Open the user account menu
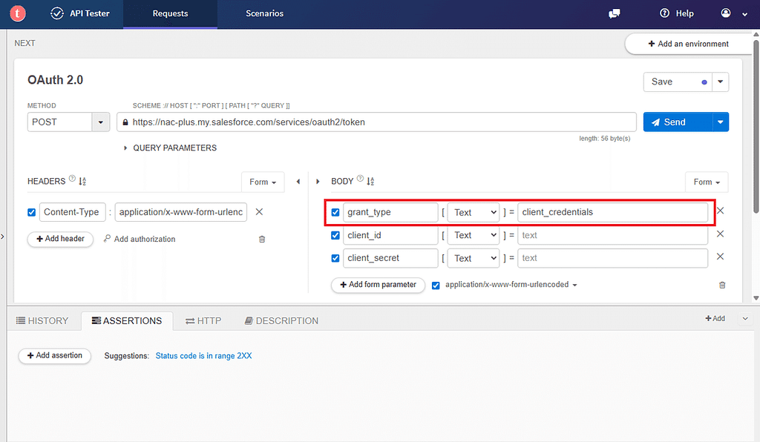 point(734,13)
